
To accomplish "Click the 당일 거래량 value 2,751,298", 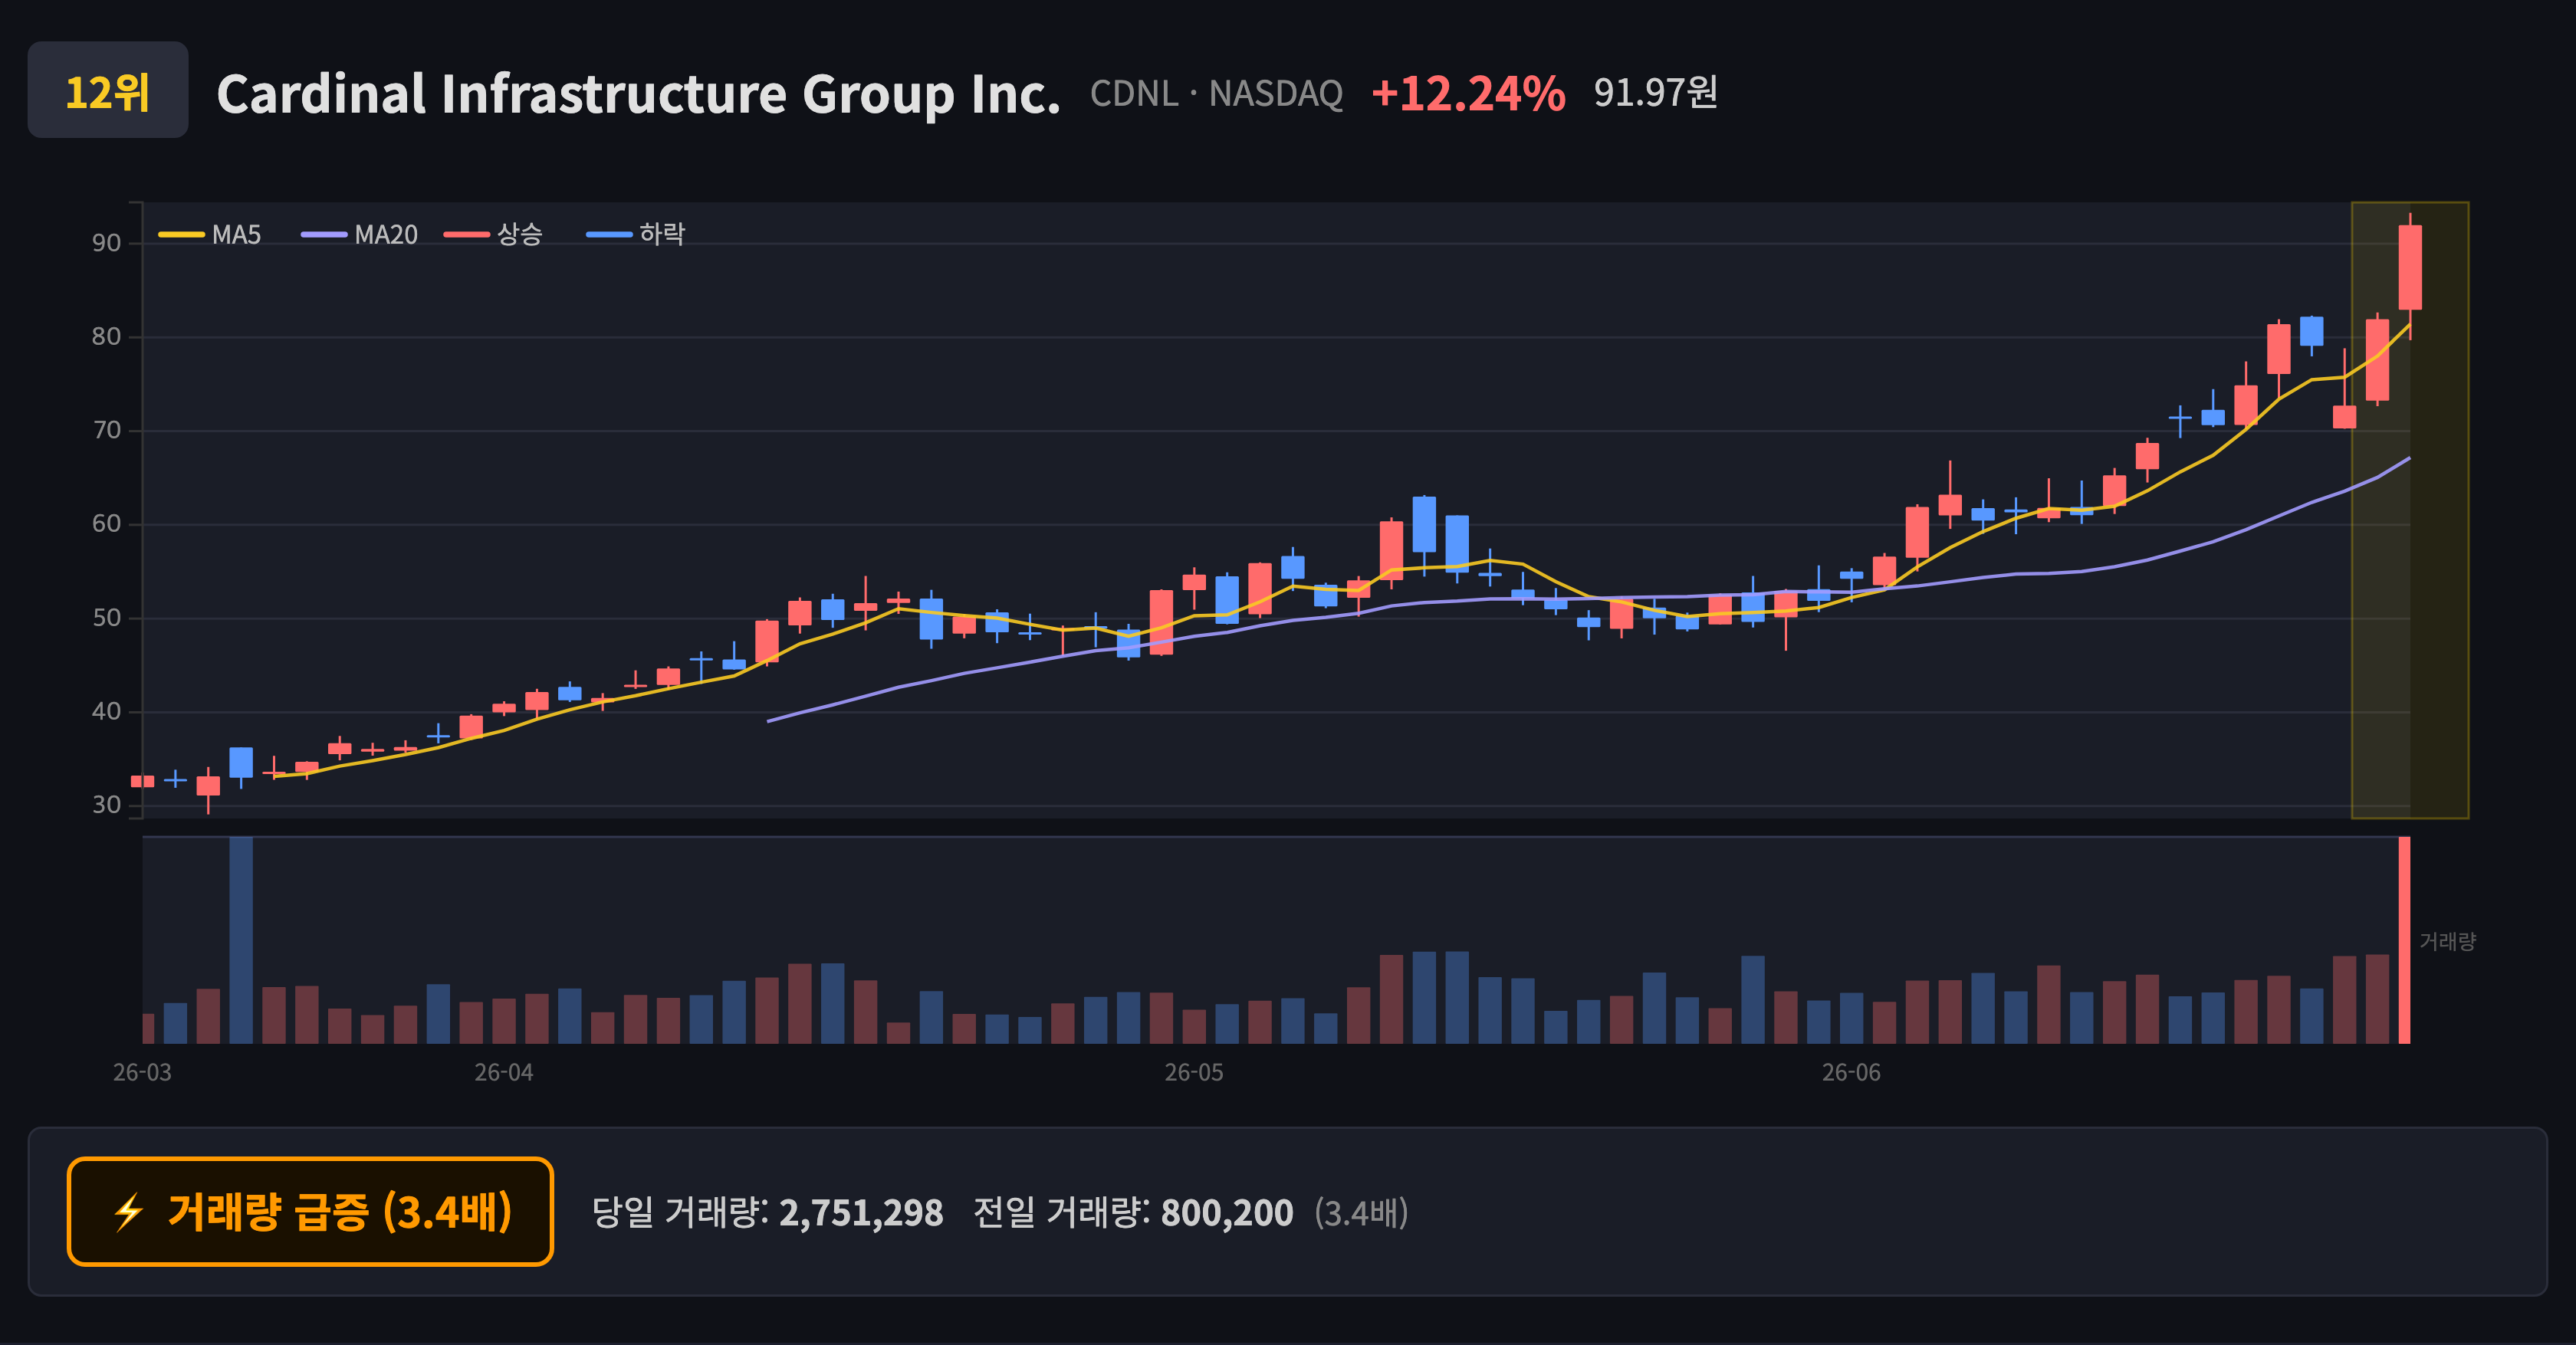I will coord(861,1213).
